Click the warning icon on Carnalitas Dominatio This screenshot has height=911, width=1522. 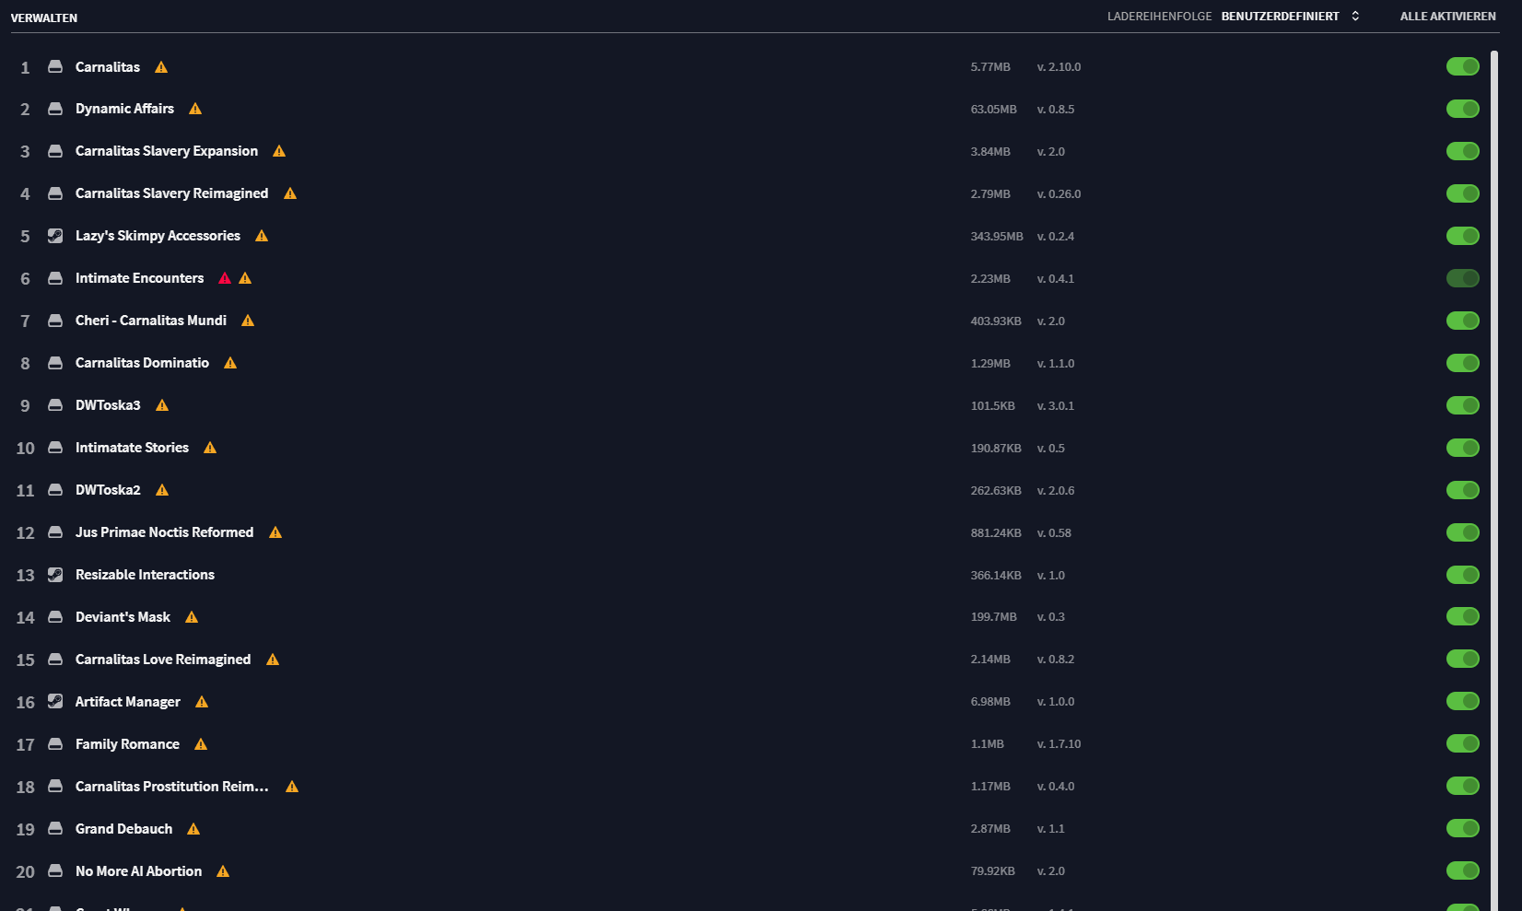click(x=230, y=363)
